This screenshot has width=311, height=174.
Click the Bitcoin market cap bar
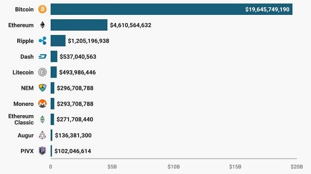(171, 9)
